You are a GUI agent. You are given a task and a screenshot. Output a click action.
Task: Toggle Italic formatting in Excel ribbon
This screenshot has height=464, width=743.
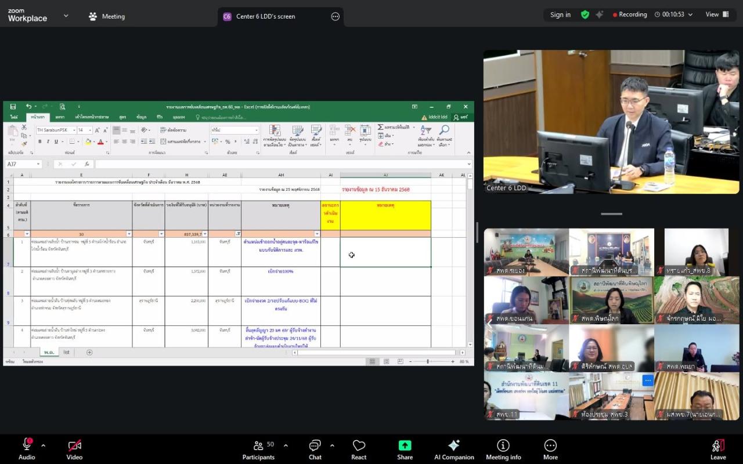(x=48, y=142)
